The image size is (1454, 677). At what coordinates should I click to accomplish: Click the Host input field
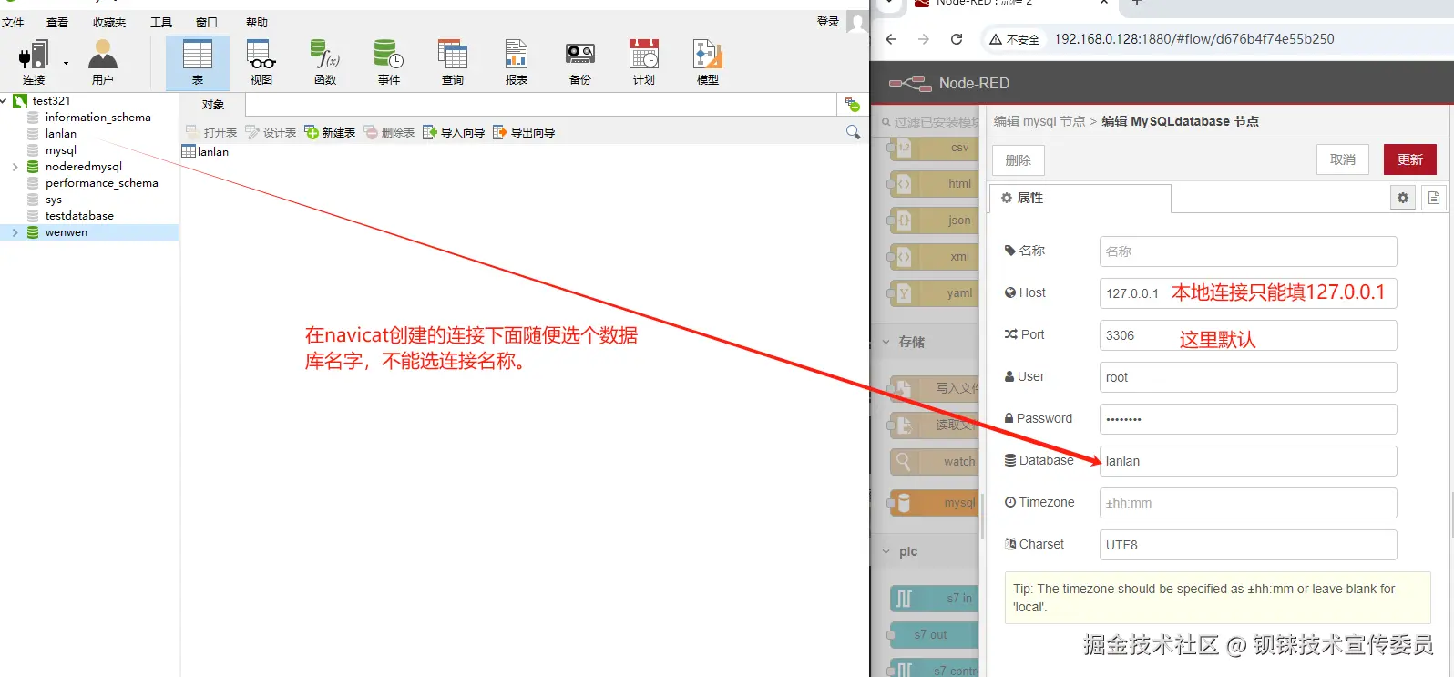[1248, 293]
